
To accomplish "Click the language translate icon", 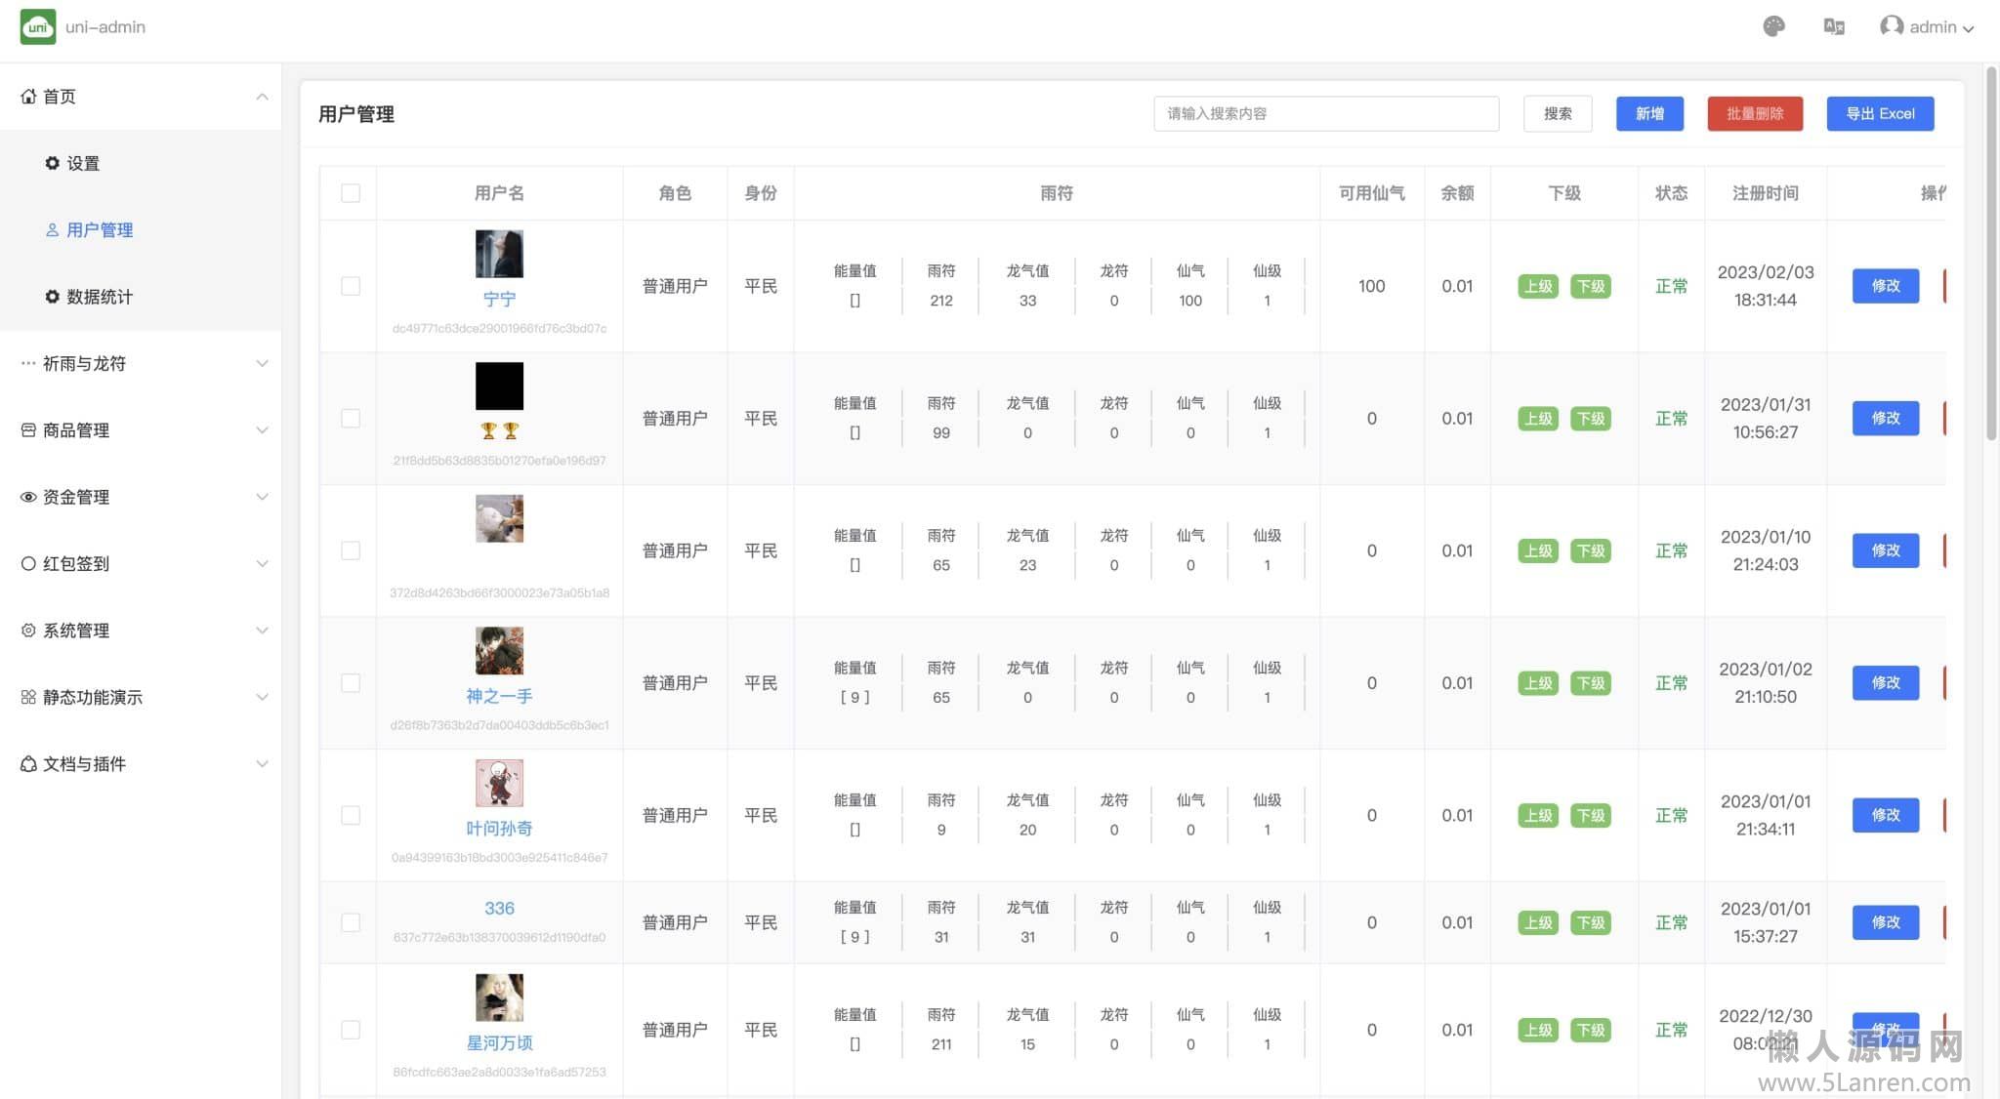I will coord(1834,26).
